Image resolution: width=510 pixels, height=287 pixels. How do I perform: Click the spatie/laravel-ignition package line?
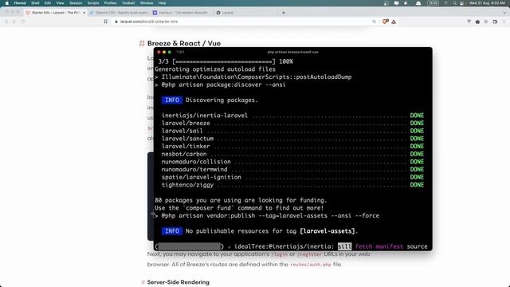pos(292,177)
